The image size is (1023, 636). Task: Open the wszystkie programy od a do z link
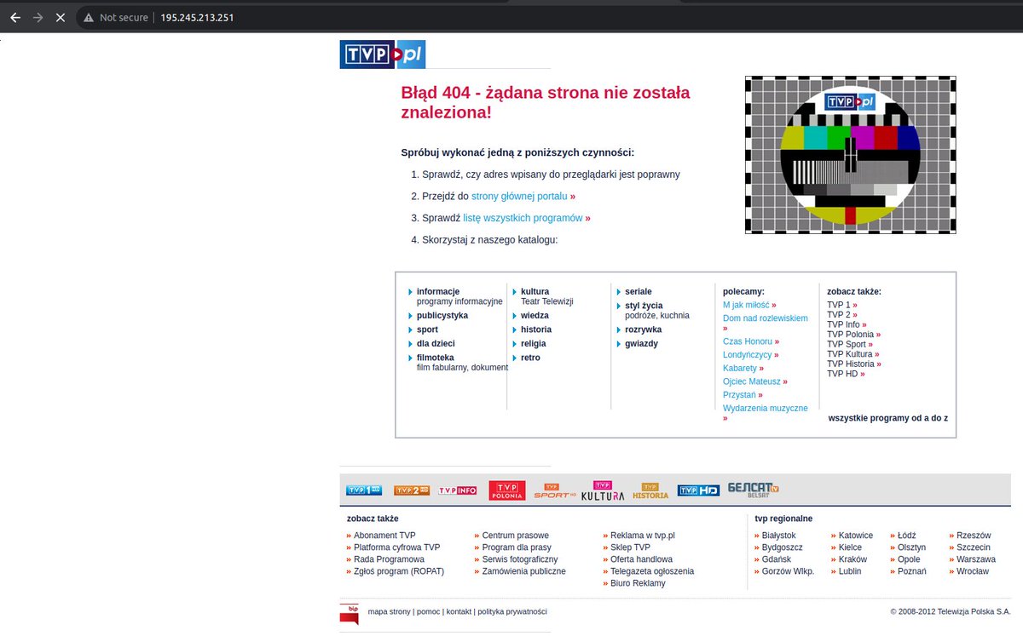point(888,418)
